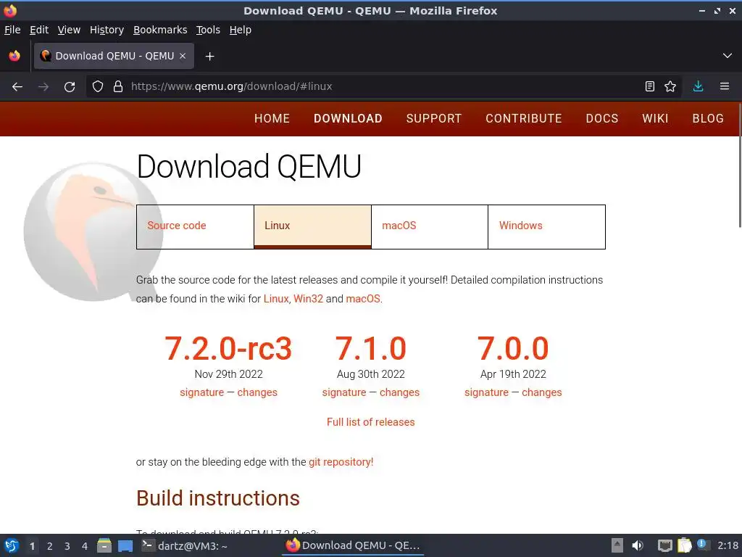Open the git repository link
Screen dimensions: 742x557
pos(341,462)
